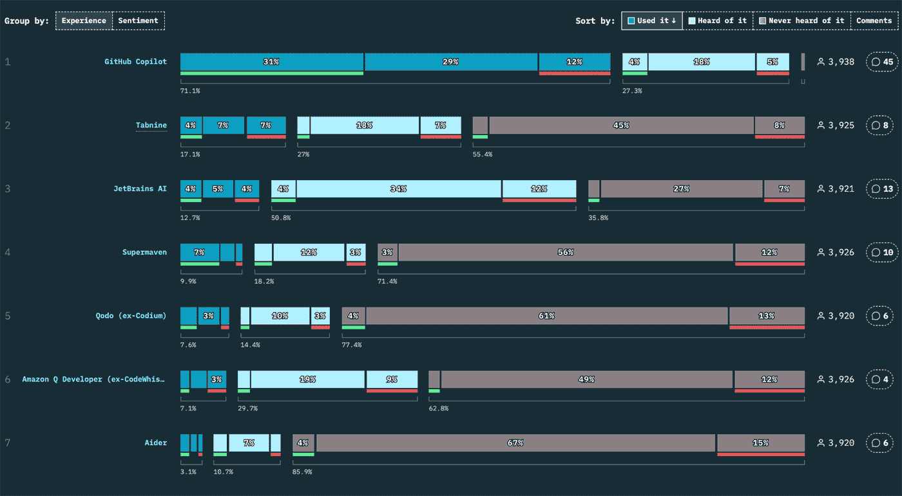Click the respondents person icon beside 3,921

[821, 189]
